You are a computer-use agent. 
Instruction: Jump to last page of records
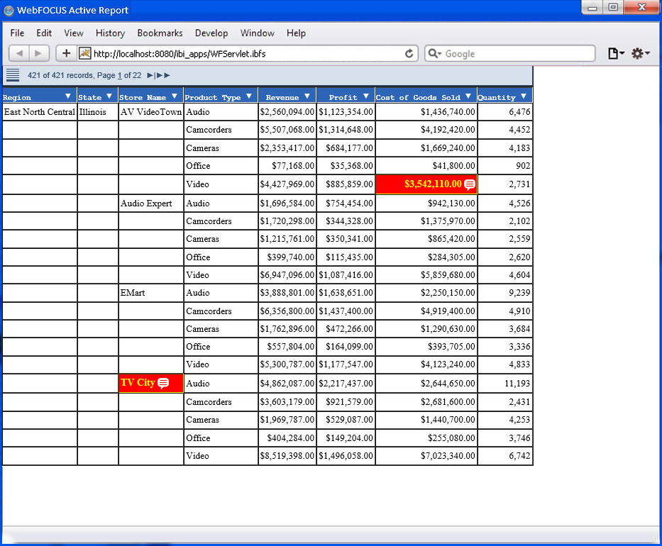[163, 76]
